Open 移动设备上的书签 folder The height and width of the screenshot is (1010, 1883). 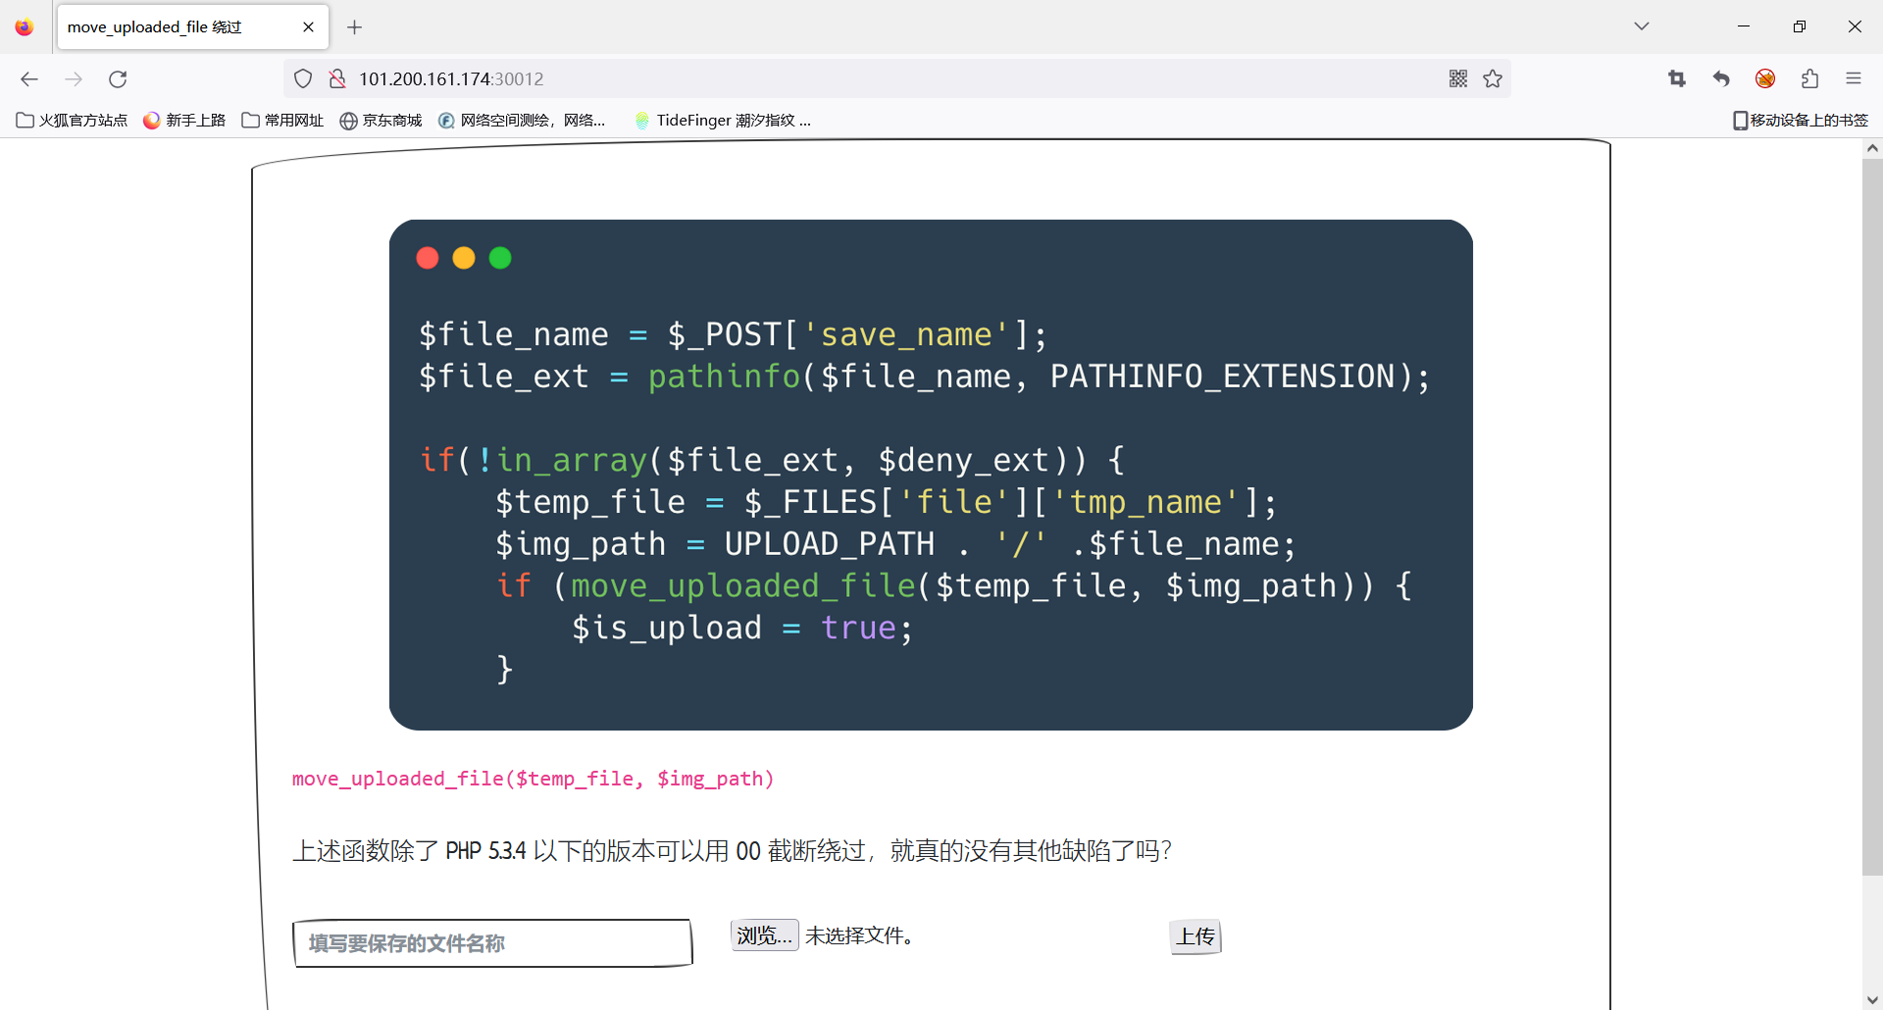(1801, 121)
